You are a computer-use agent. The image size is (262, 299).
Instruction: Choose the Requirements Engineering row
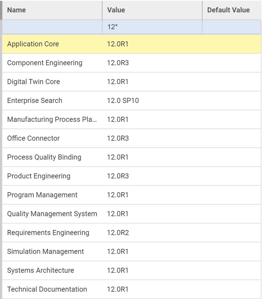(48, 233)
